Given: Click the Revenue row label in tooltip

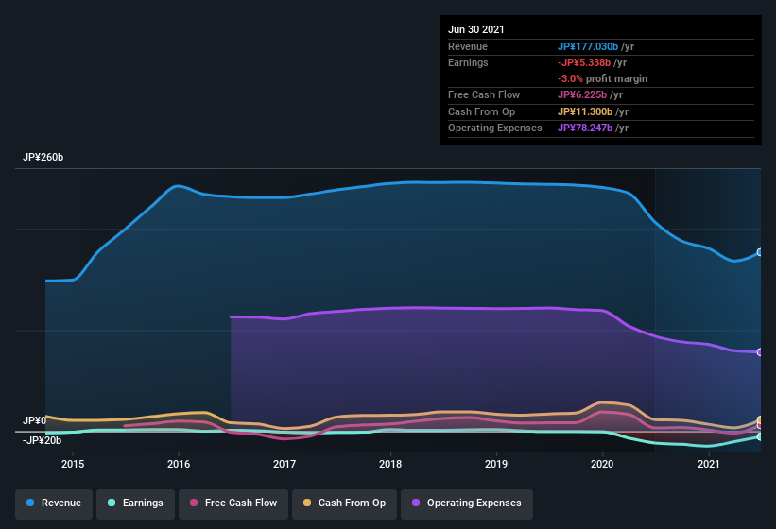Looking at the screenshot, I should tap(468, 46).
